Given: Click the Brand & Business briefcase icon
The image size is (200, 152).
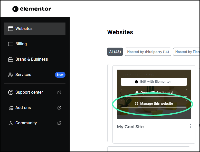Looking at the screenshot, I should tap(11, 59).
